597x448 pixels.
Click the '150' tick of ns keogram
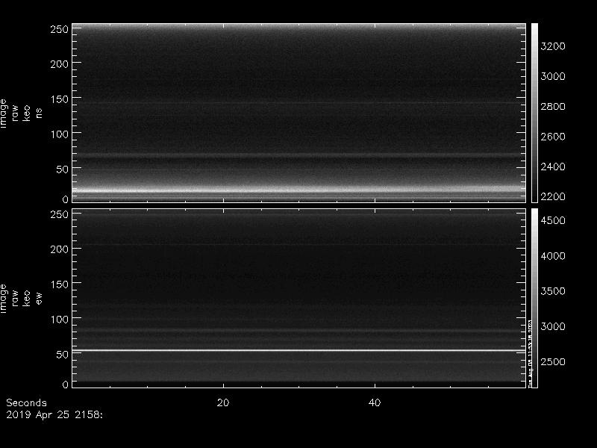[x=60, y=99]
